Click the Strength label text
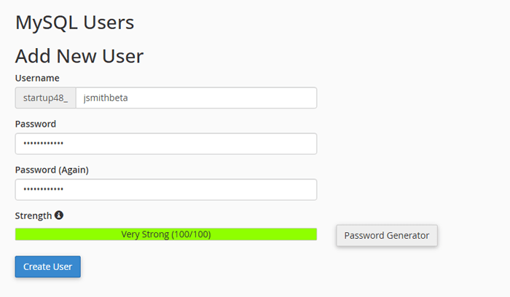The width and height of the screenshot is (510, 297). (34, 215)
